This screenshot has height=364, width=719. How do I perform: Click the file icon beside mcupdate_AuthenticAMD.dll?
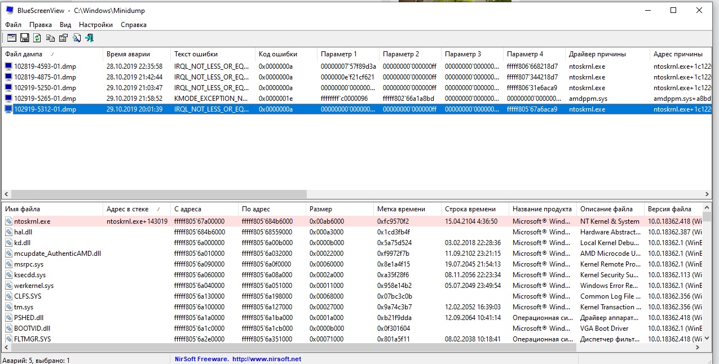click(x=8, y=254)
